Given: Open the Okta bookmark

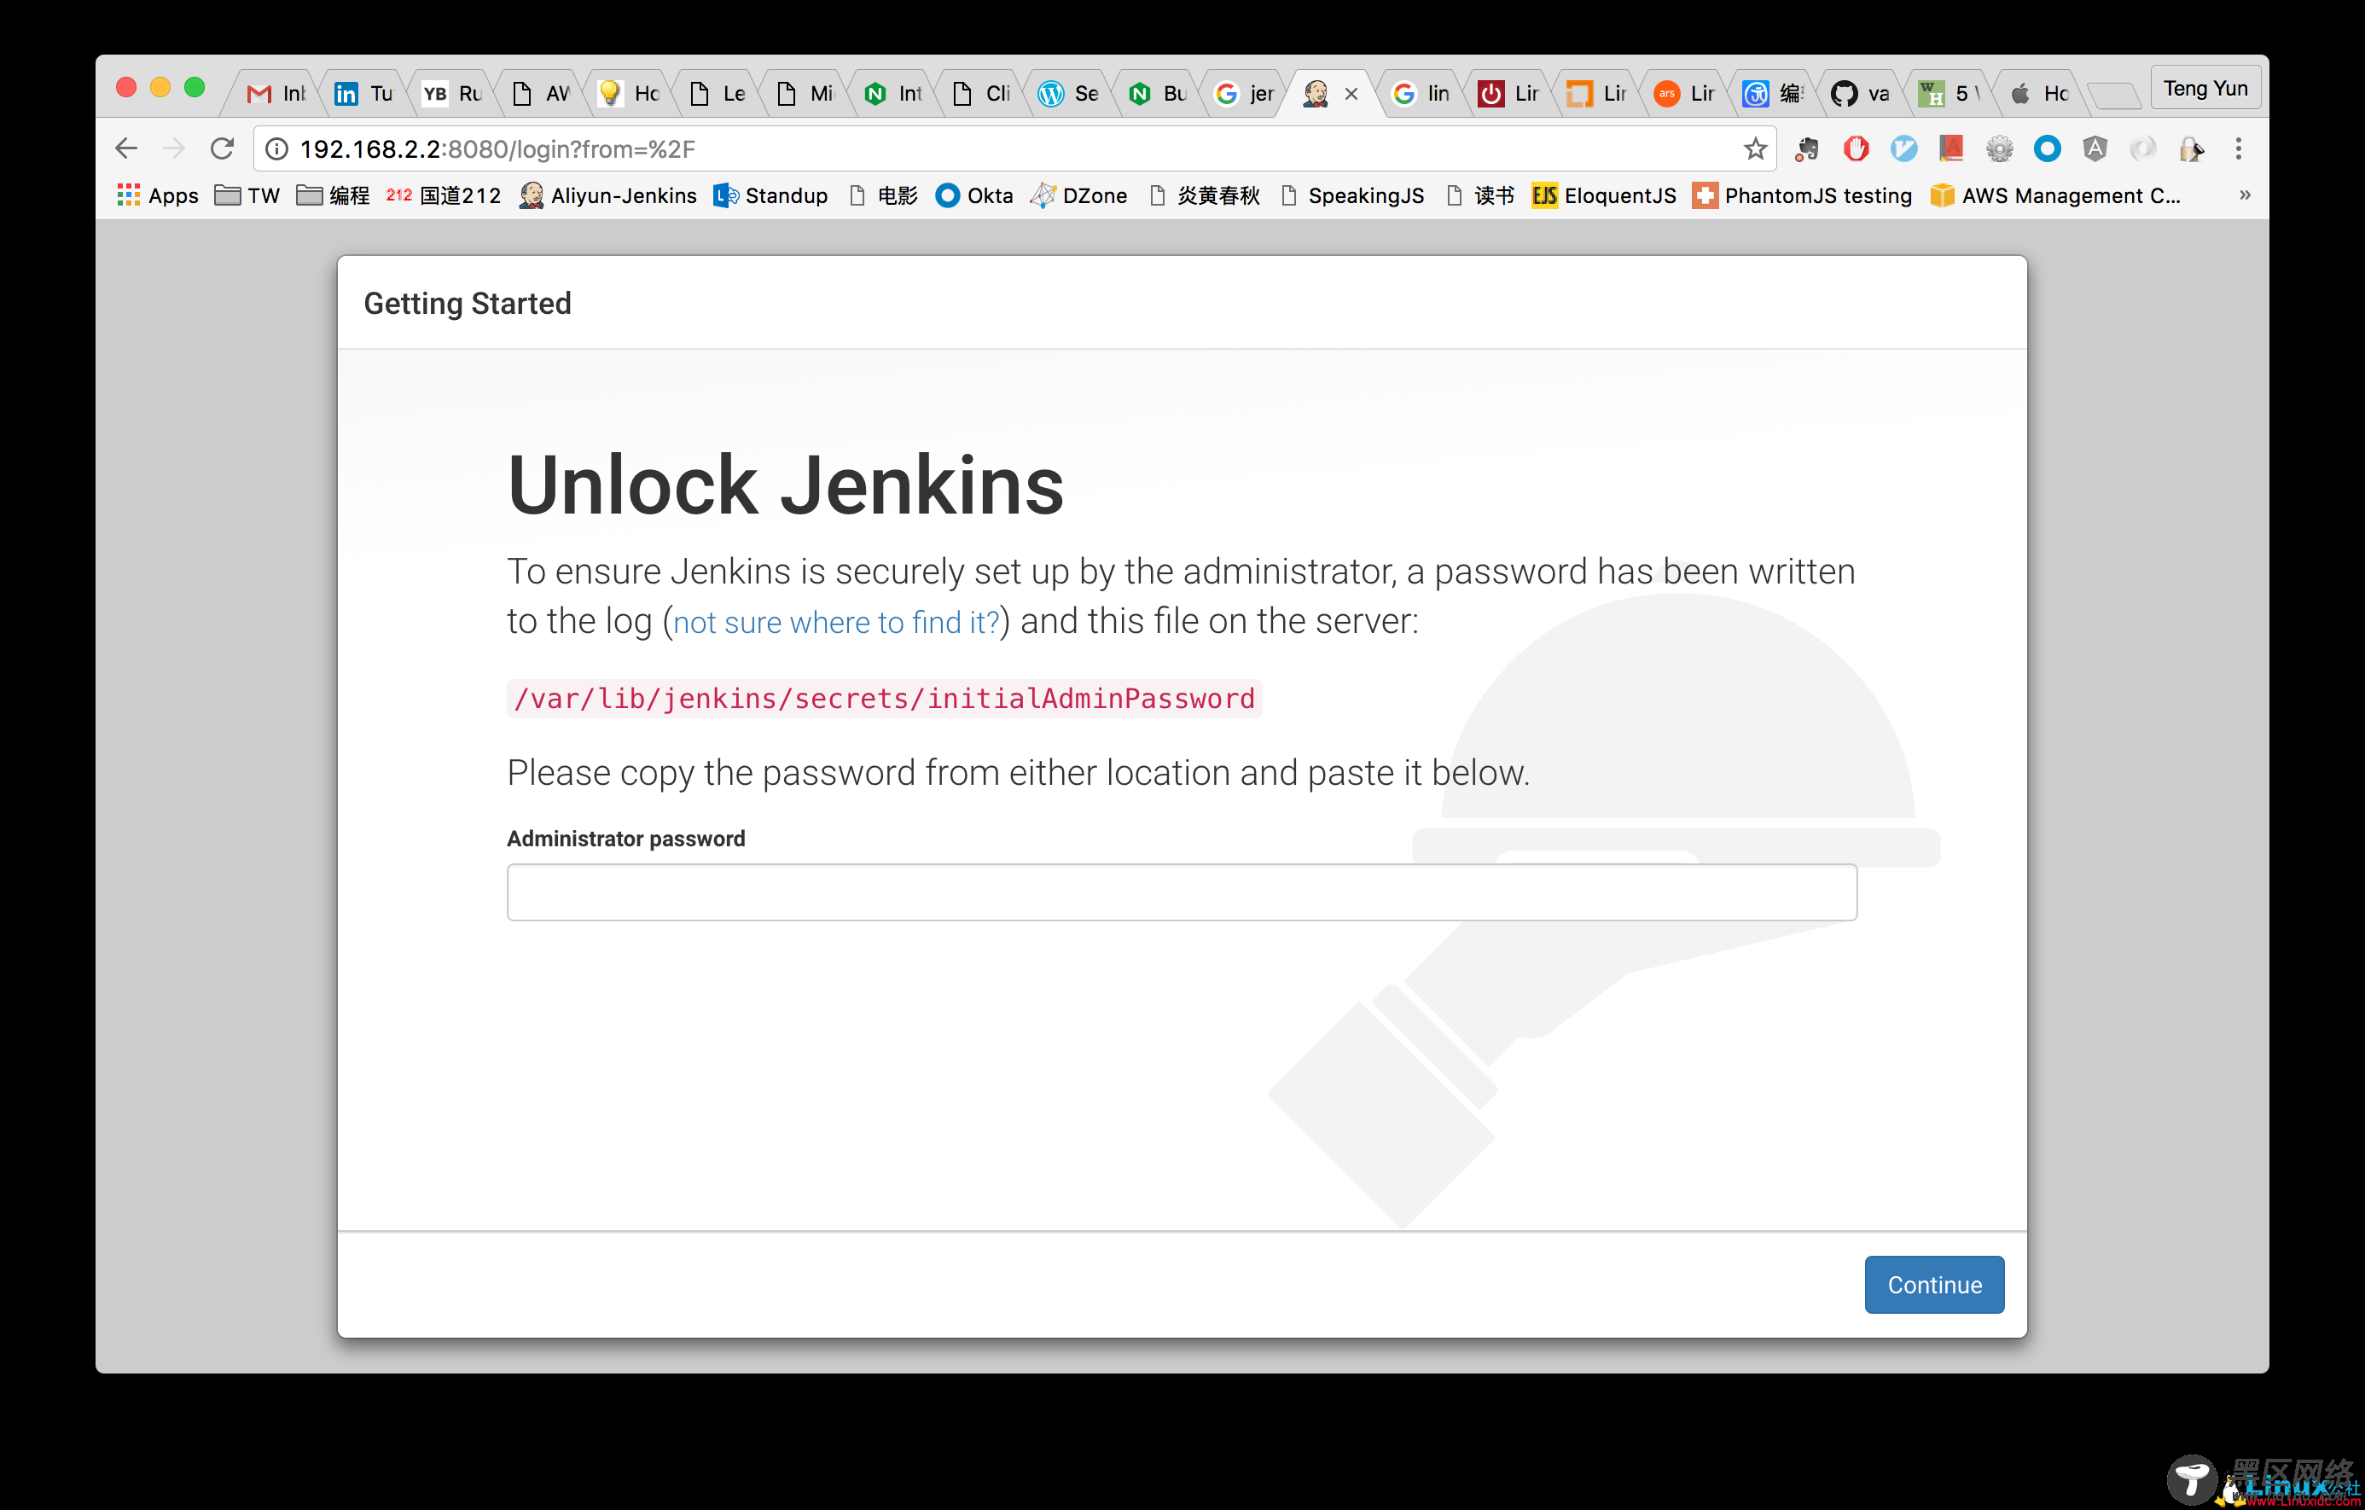Looking at the screenshot, I should coord(974,195).
